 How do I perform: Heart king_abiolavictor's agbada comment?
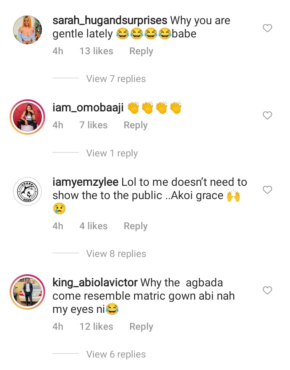pyautogui.click(x=267, y=290)
